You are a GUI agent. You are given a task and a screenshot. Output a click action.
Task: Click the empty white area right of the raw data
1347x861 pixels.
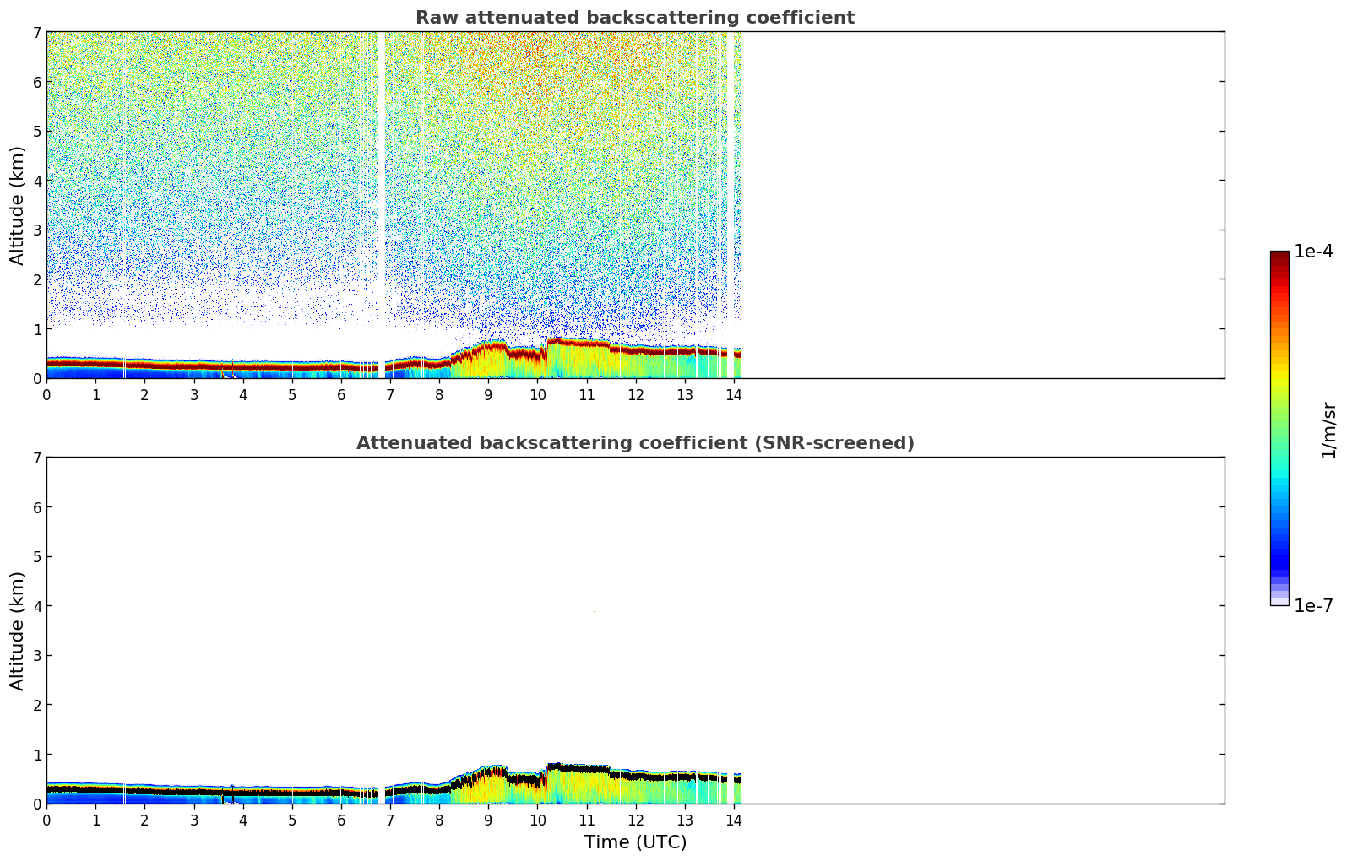(x=980, y=203)
